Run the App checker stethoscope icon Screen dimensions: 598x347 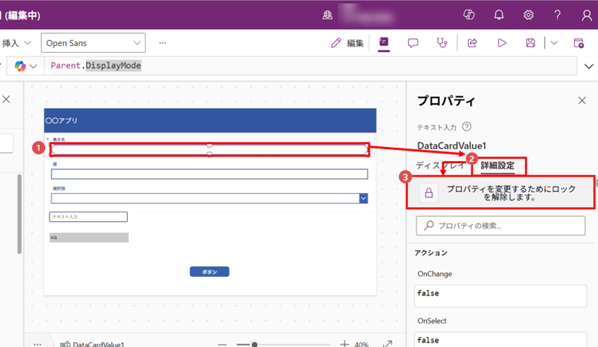(442, 43)
